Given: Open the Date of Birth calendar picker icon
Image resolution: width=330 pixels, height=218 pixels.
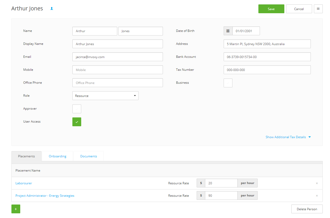Looking at the screenshot, I should coord(228,31).
